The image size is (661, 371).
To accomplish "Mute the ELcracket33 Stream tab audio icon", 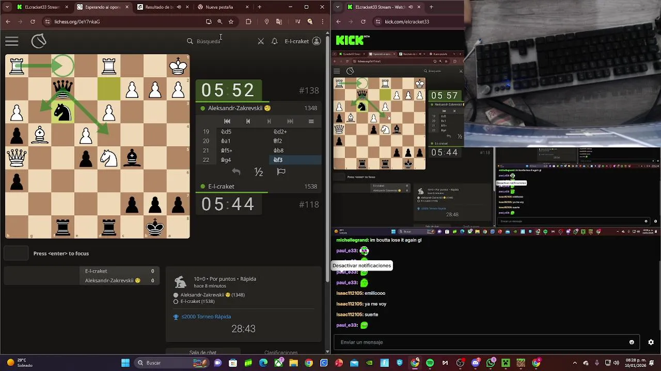I will [411, 7].
